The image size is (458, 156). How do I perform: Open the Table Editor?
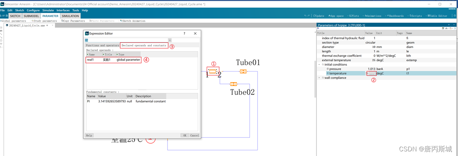click(x=437, y=16)
